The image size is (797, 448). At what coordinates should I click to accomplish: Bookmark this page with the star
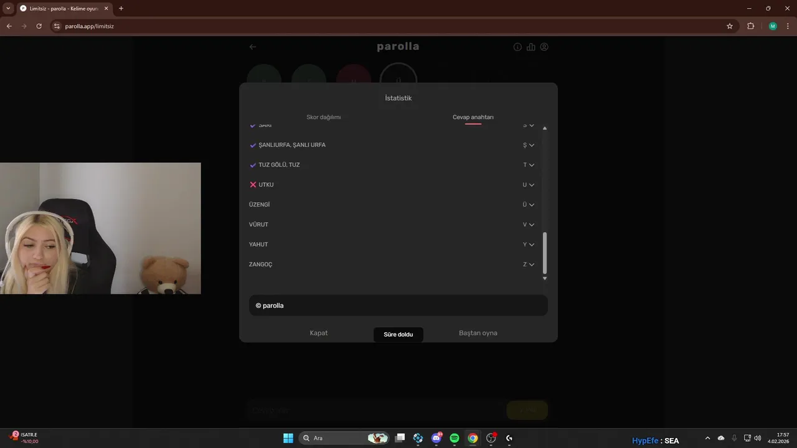click(x=730, y=26)
